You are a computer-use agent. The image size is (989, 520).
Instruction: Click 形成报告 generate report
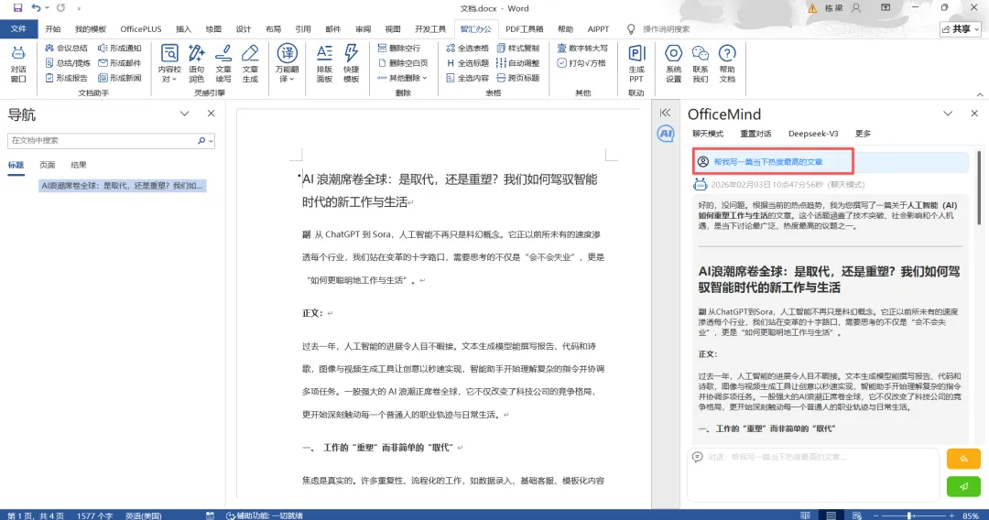point(66,78)
